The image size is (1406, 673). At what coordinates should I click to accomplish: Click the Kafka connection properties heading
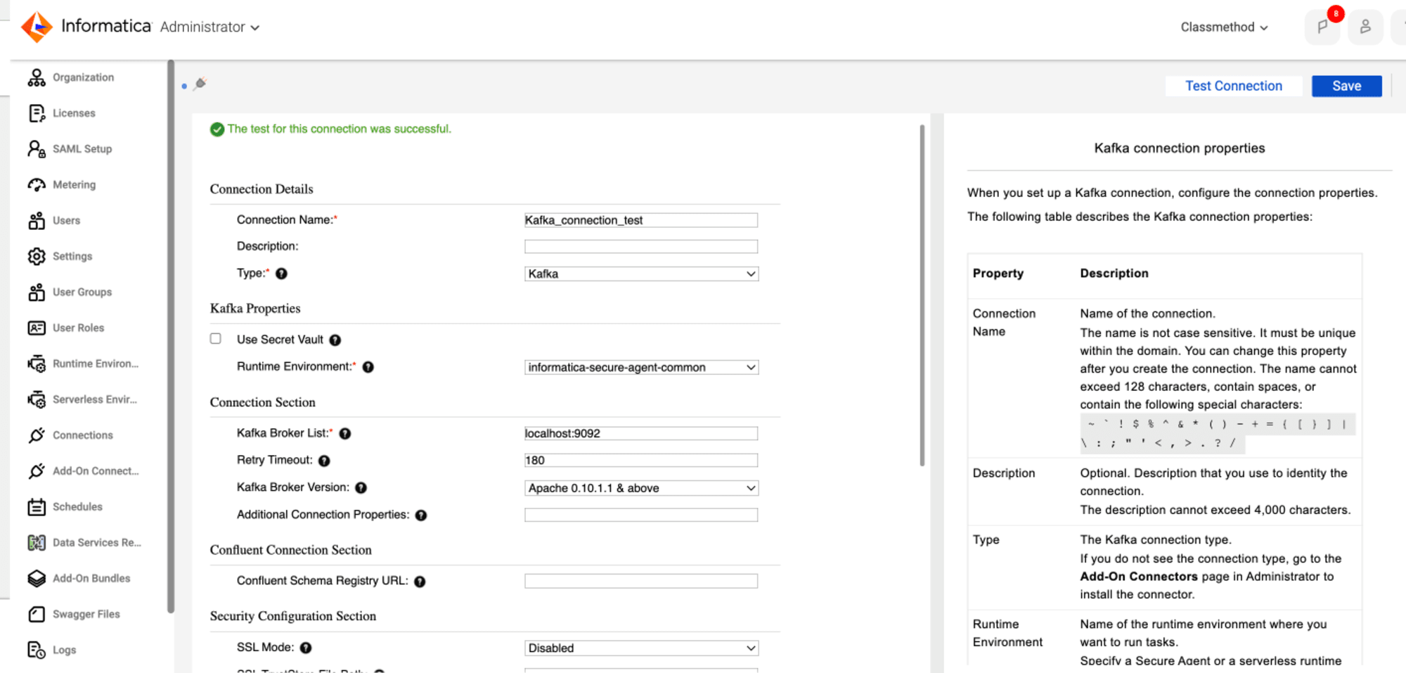click(1179, 148)
